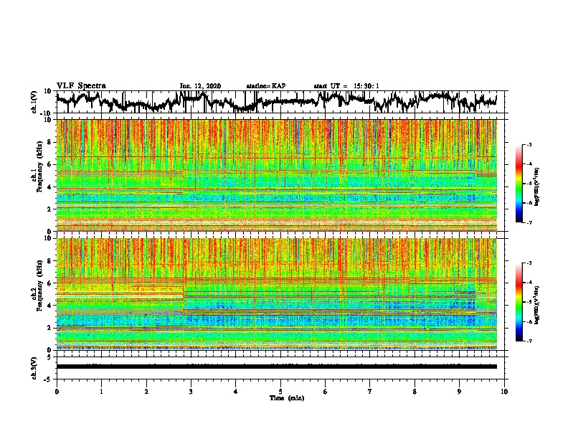The width and height of the screenshot is (568, 439).
Task: Click time axis tick label "5"
Action: [x=280, y=392]
